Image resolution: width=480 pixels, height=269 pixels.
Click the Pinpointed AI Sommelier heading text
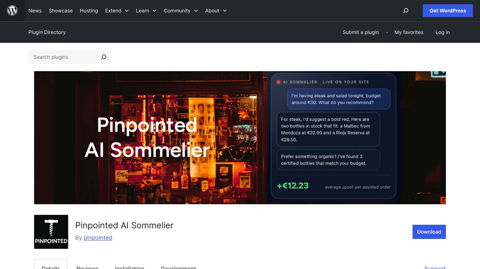coord(124,225)
